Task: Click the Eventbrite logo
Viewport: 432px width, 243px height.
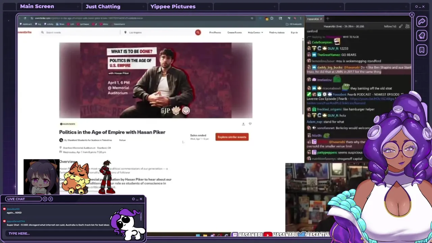Action: (x=25, y=32)
